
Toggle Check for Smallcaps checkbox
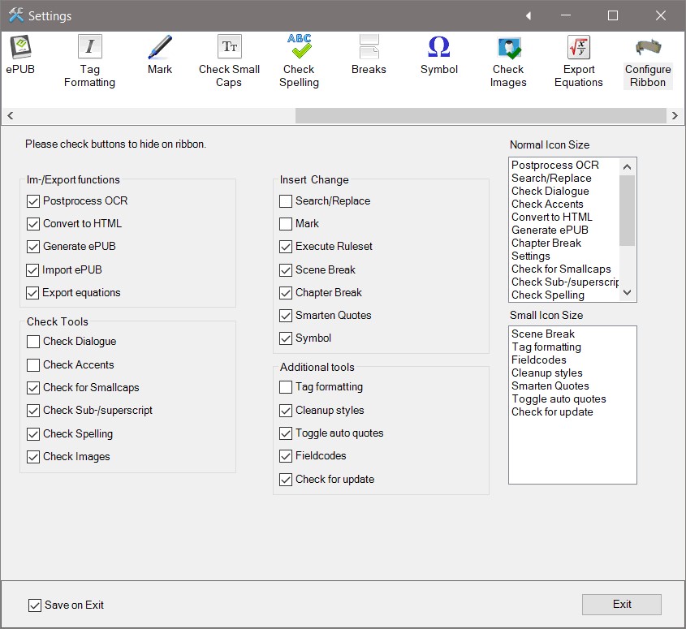(32, 388)
